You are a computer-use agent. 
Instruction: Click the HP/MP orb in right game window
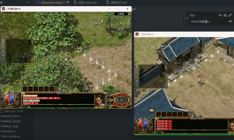coord(143,124)
